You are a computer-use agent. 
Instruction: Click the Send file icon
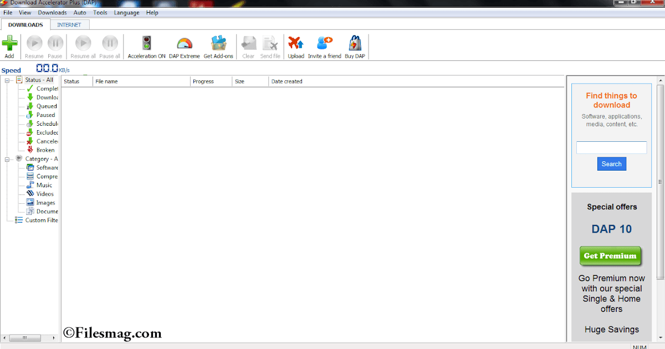270,43
